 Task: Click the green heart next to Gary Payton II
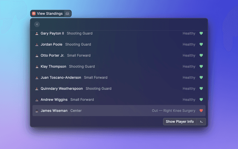click(x=201, y=34)
